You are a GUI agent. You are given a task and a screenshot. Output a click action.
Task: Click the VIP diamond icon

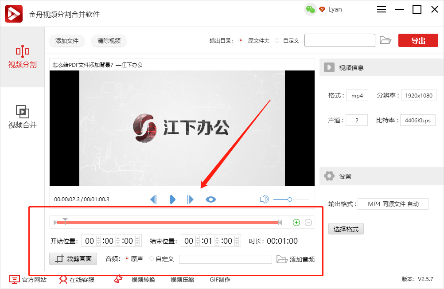322,9
